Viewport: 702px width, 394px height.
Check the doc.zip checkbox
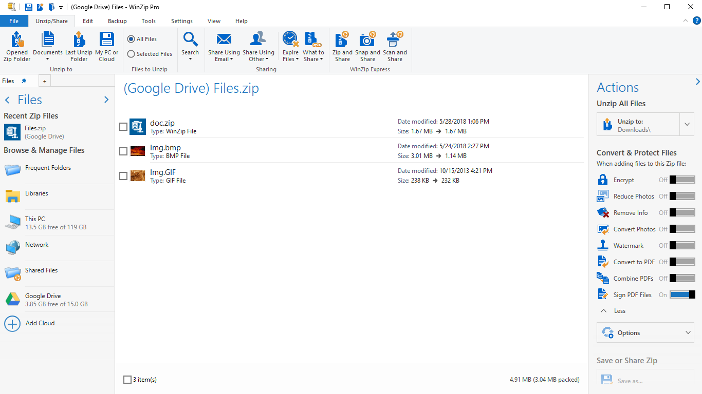[123, 127]
